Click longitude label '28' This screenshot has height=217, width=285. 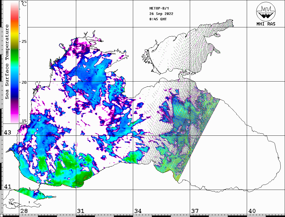click(24, 211)
